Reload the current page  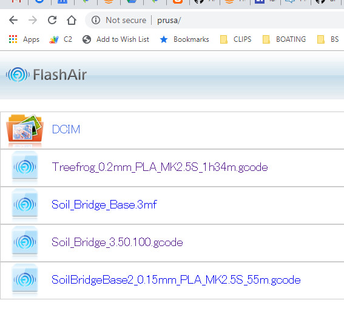52,20
